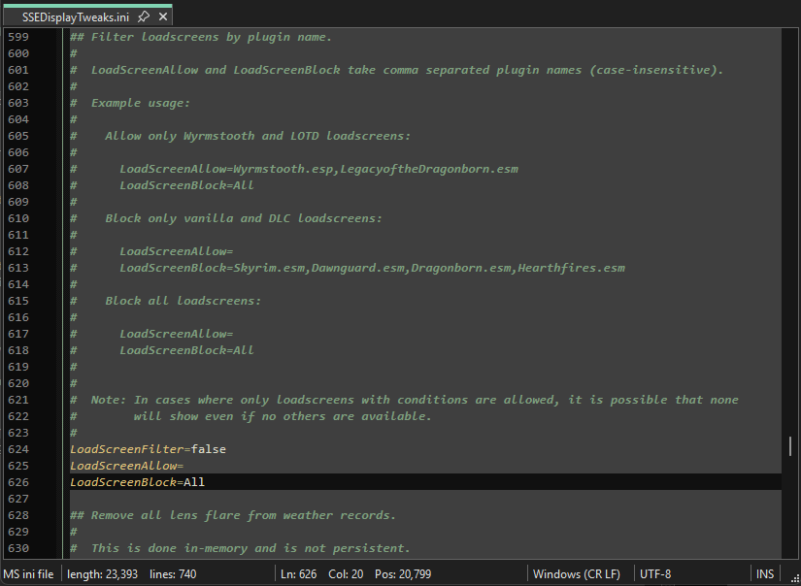Click 'Remove all lens flare from weather' comment
The height and width of the screenshot is (586, 801).
pyautogui.click(x=233, y=515)
